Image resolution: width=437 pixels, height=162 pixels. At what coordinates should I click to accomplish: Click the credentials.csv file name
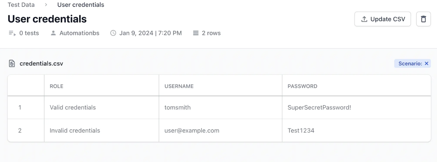pyautogui.click(x=41, y=64)
